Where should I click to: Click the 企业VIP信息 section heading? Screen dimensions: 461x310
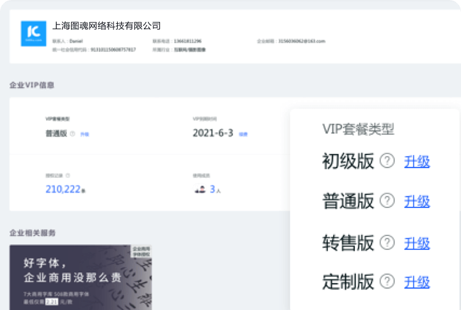pyautogui.click(x=32, y=85)
